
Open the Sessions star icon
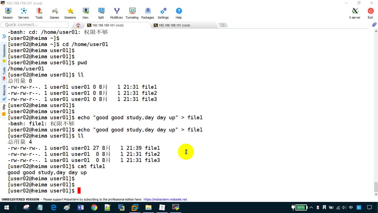tap(70, 13)
